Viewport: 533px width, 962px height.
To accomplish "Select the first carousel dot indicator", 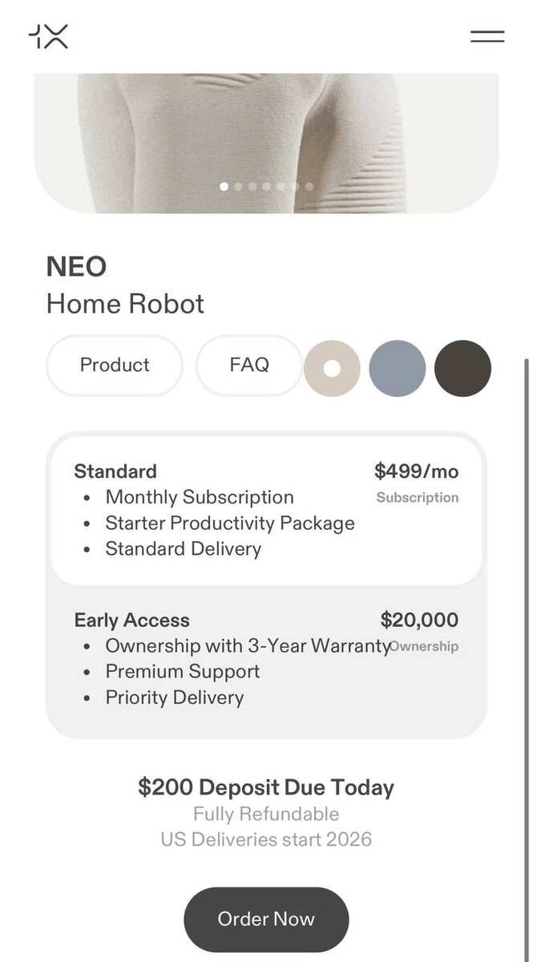I will pos(224,187).
